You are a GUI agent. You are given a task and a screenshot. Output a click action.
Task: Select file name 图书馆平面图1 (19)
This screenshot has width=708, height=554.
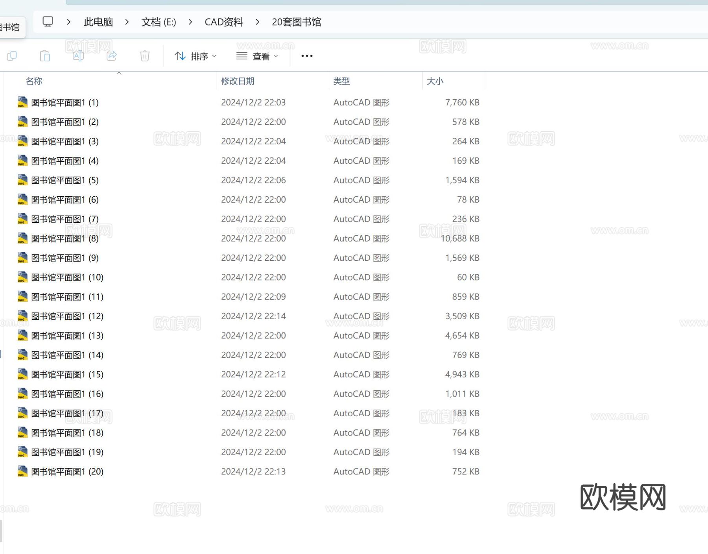pos(67,452)
